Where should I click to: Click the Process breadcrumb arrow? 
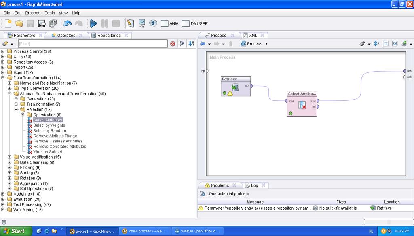[266, 44]
